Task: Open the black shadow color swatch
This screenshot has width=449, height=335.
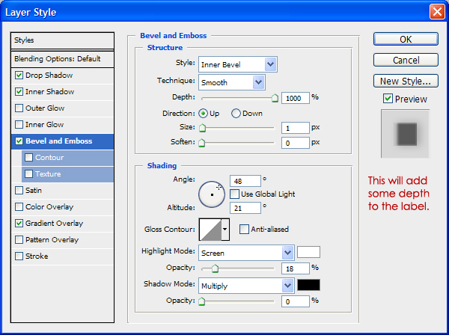Action: coord(308,285)
